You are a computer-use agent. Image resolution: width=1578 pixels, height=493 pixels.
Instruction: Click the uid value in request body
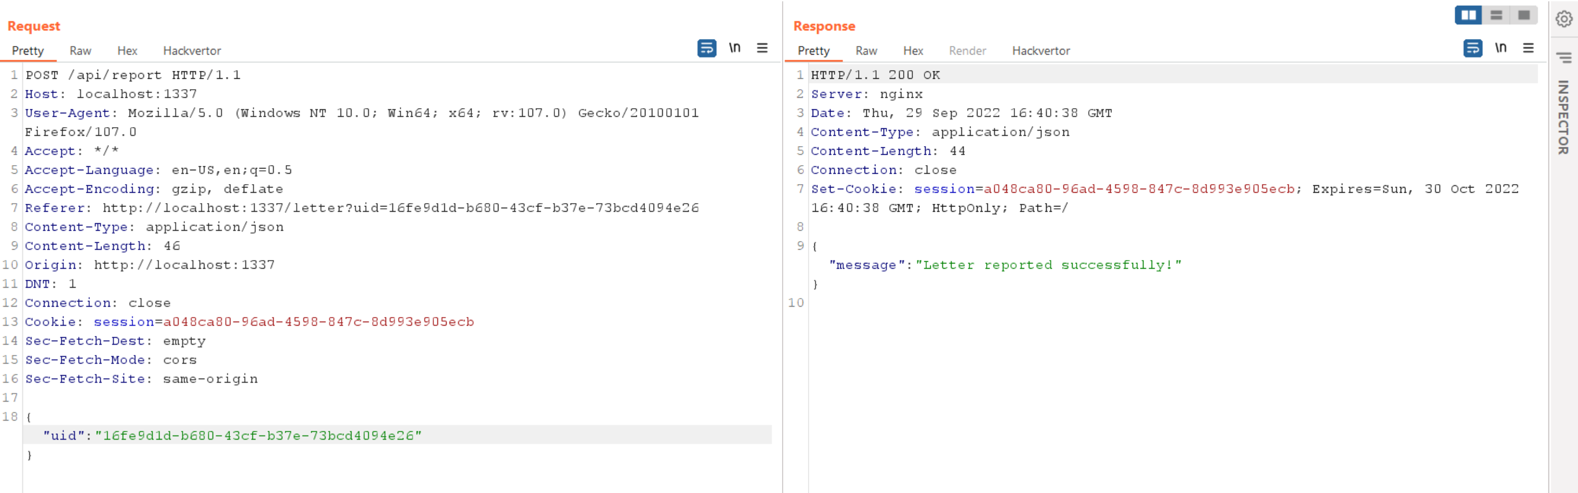(x=259, y=435)
